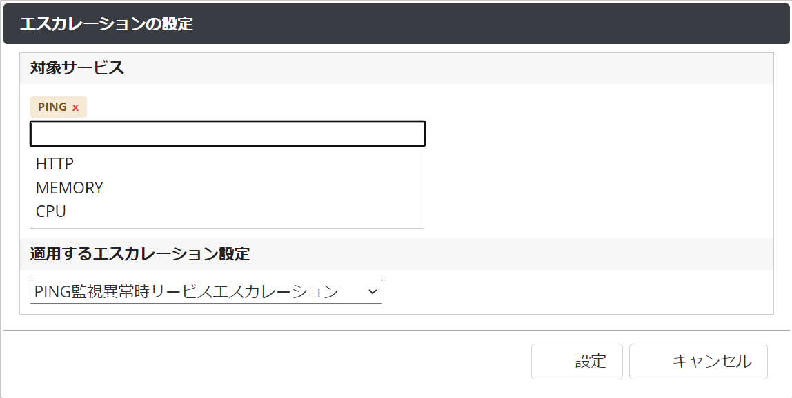Click the PING tag label
Viewport: 792px width, 398px height.
click(52, 107)
